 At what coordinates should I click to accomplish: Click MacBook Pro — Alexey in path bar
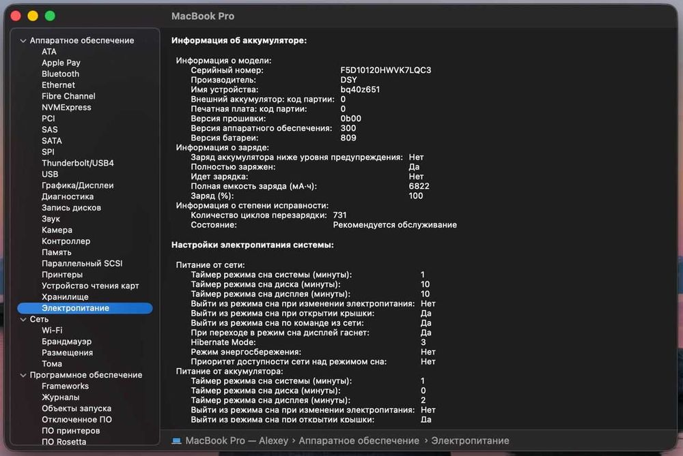(x=237, y=441)
